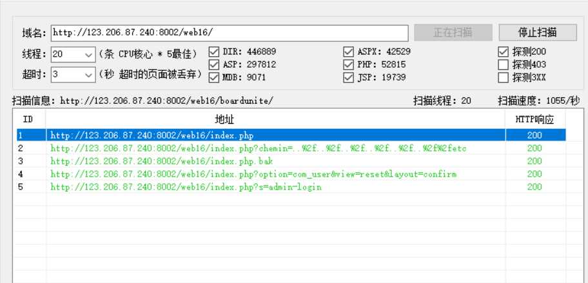The image size is (588, 283).
Task: Click the greyed 正在扫描 button
Action: 453,33
